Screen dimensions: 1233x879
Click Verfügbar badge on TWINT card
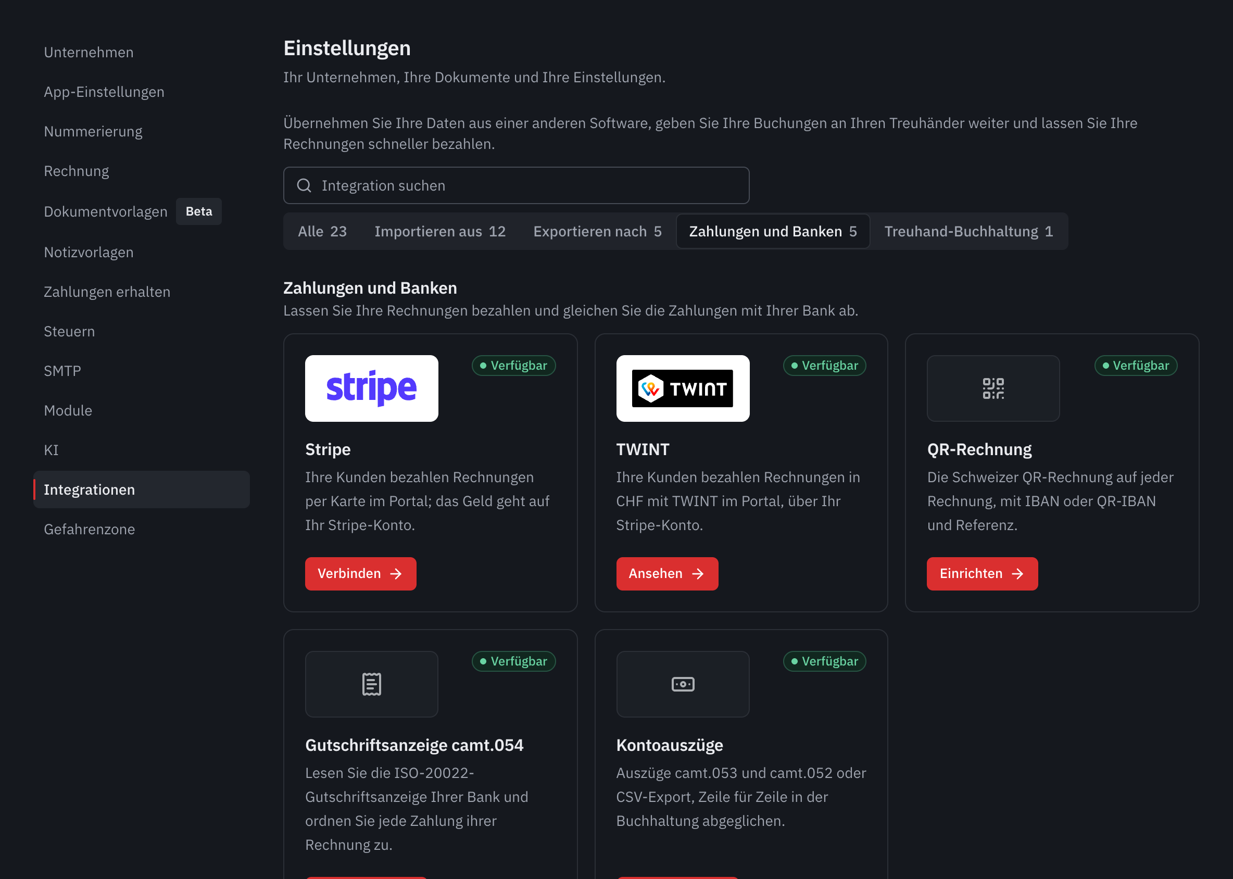824,366
